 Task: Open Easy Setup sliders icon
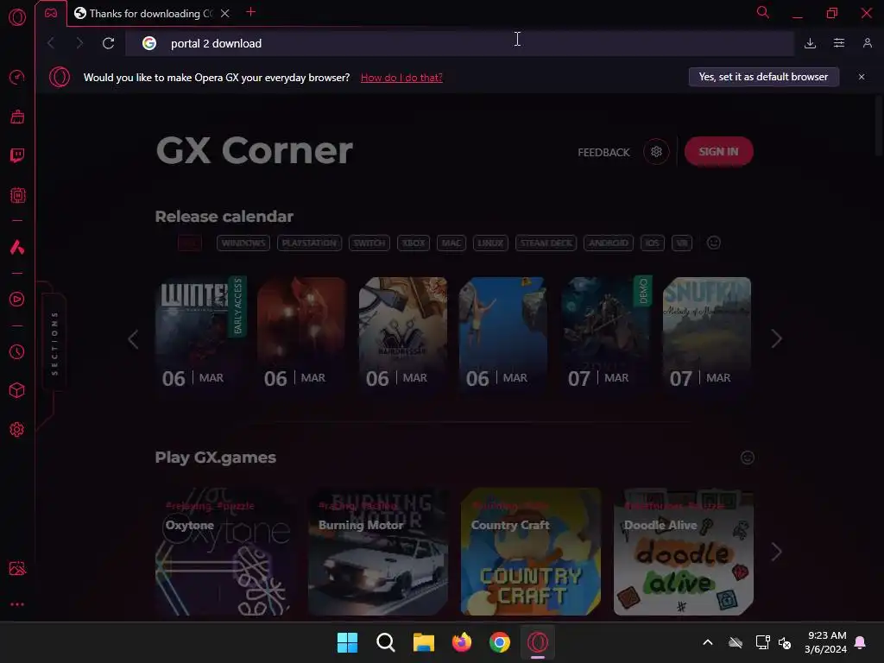839,43
